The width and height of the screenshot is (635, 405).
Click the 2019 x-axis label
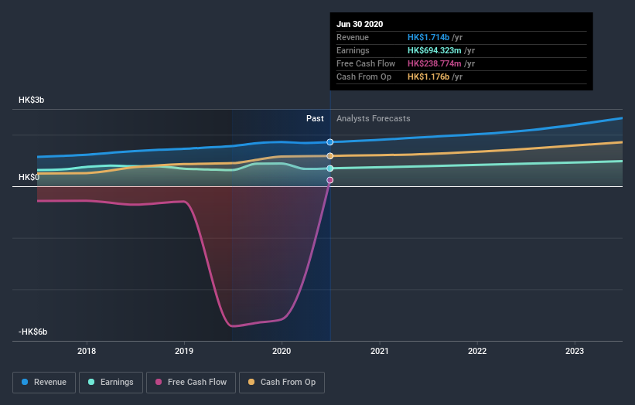[184, 351]
